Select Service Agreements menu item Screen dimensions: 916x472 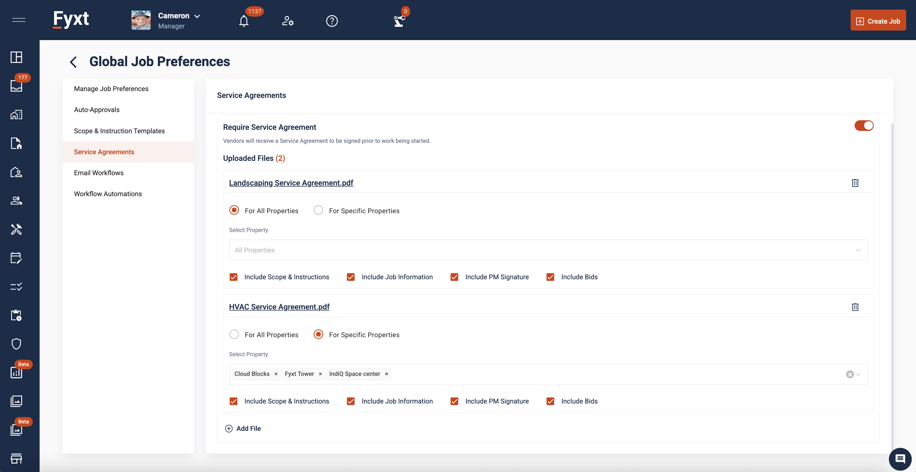tap(128, 152)
